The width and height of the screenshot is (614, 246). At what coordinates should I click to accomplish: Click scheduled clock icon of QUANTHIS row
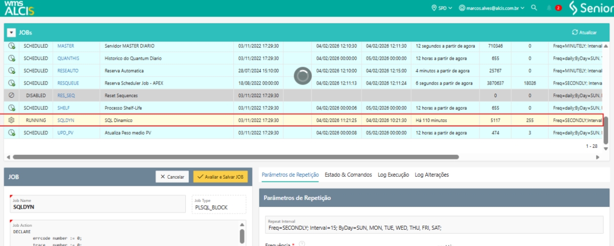click(12, 58)
